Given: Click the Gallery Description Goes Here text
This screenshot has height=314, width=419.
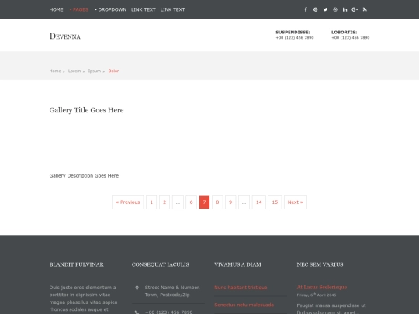Looking at the screenshot, I should tap(84, 176).
